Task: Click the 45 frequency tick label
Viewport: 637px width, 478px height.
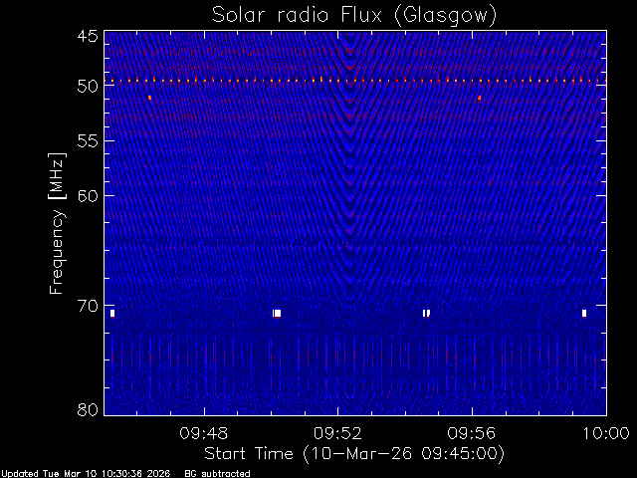Action: click(x=88, y=36)
